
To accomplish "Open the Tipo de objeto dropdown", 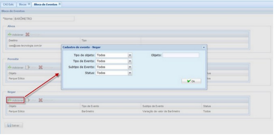I will tap(130, 55).
